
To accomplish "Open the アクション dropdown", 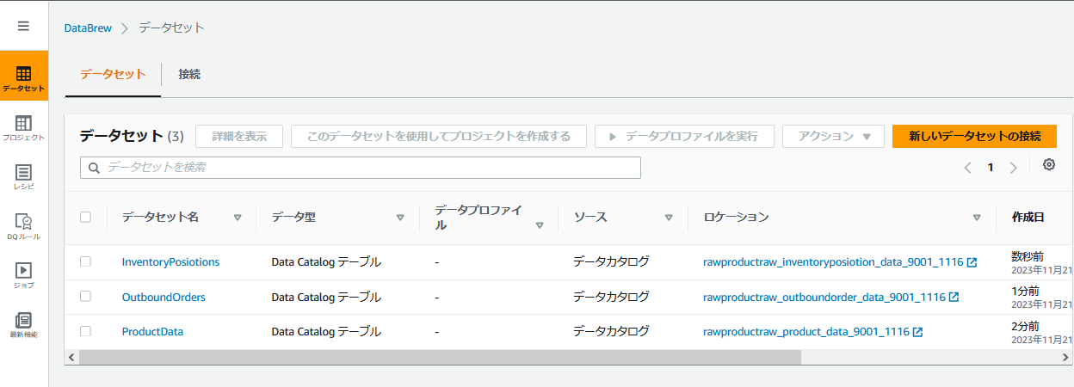I will pos(833,136).
